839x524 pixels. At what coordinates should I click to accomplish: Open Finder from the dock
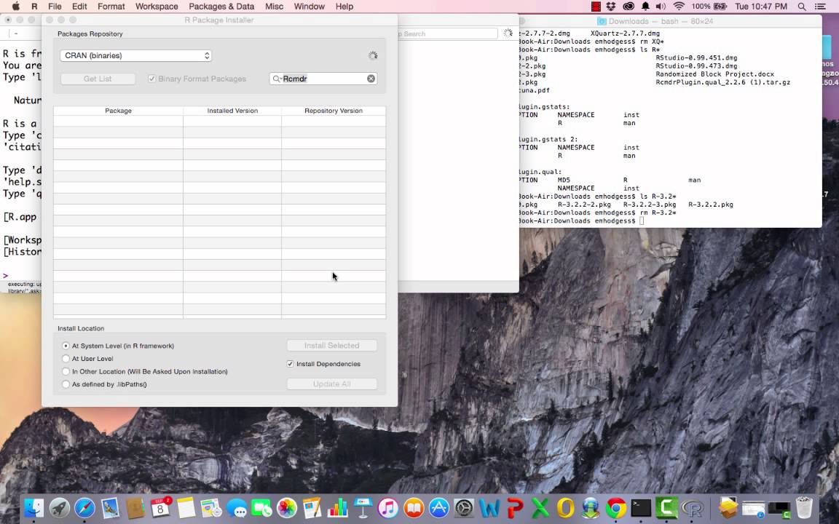click(34, 508)
